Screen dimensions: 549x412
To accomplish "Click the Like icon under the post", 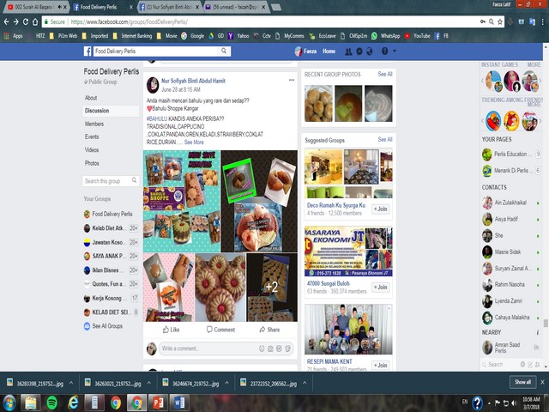I will click(x=170, y=330).
